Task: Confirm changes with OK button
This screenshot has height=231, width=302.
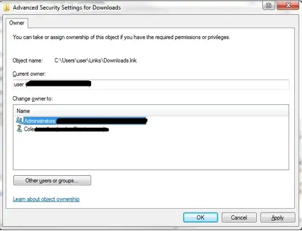Action: pyautogui.click(x=201, y=218)
